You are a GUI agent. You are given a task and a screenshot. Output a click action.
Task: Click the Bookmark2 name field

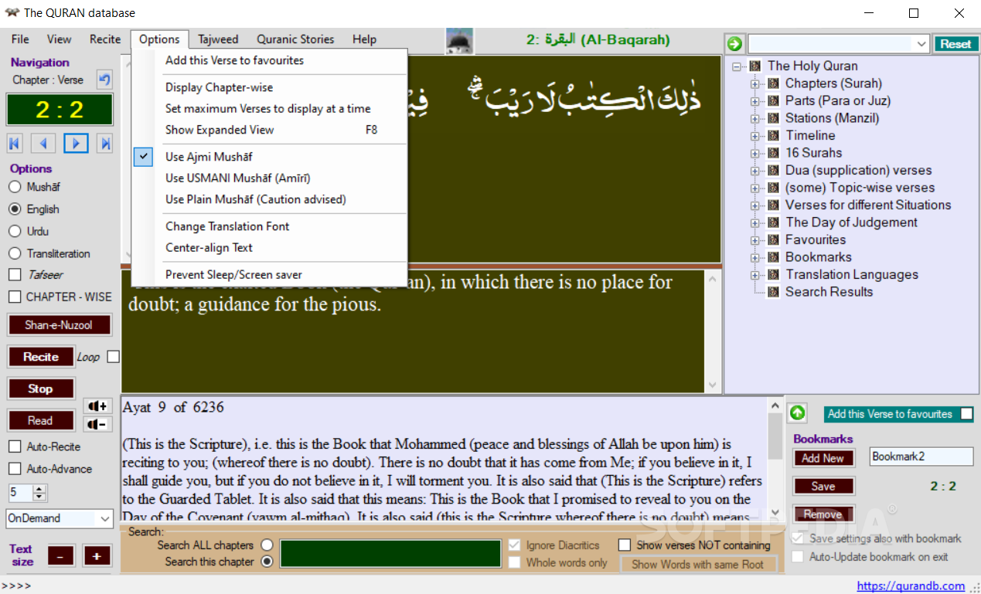click(921, 457)
